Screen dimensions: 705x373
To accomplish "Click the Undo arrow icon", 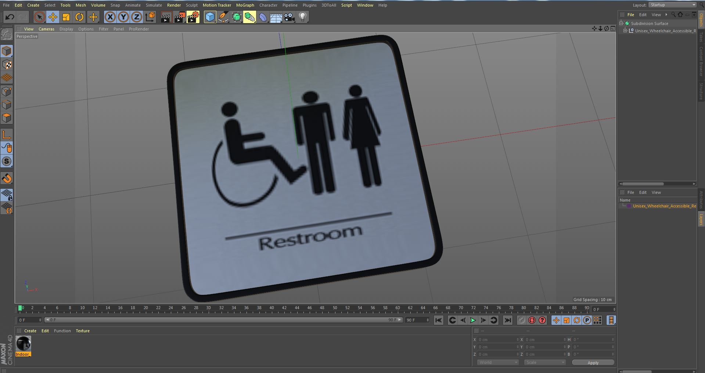I will coord(10,17).
